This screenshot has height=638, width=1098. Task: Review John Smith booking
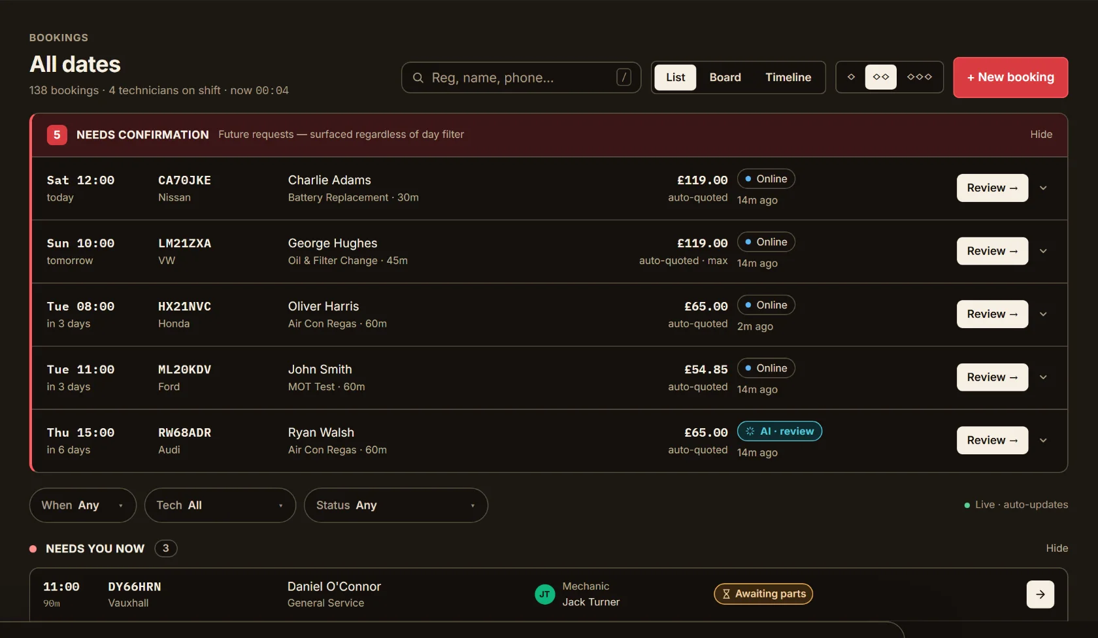[992, 377]
